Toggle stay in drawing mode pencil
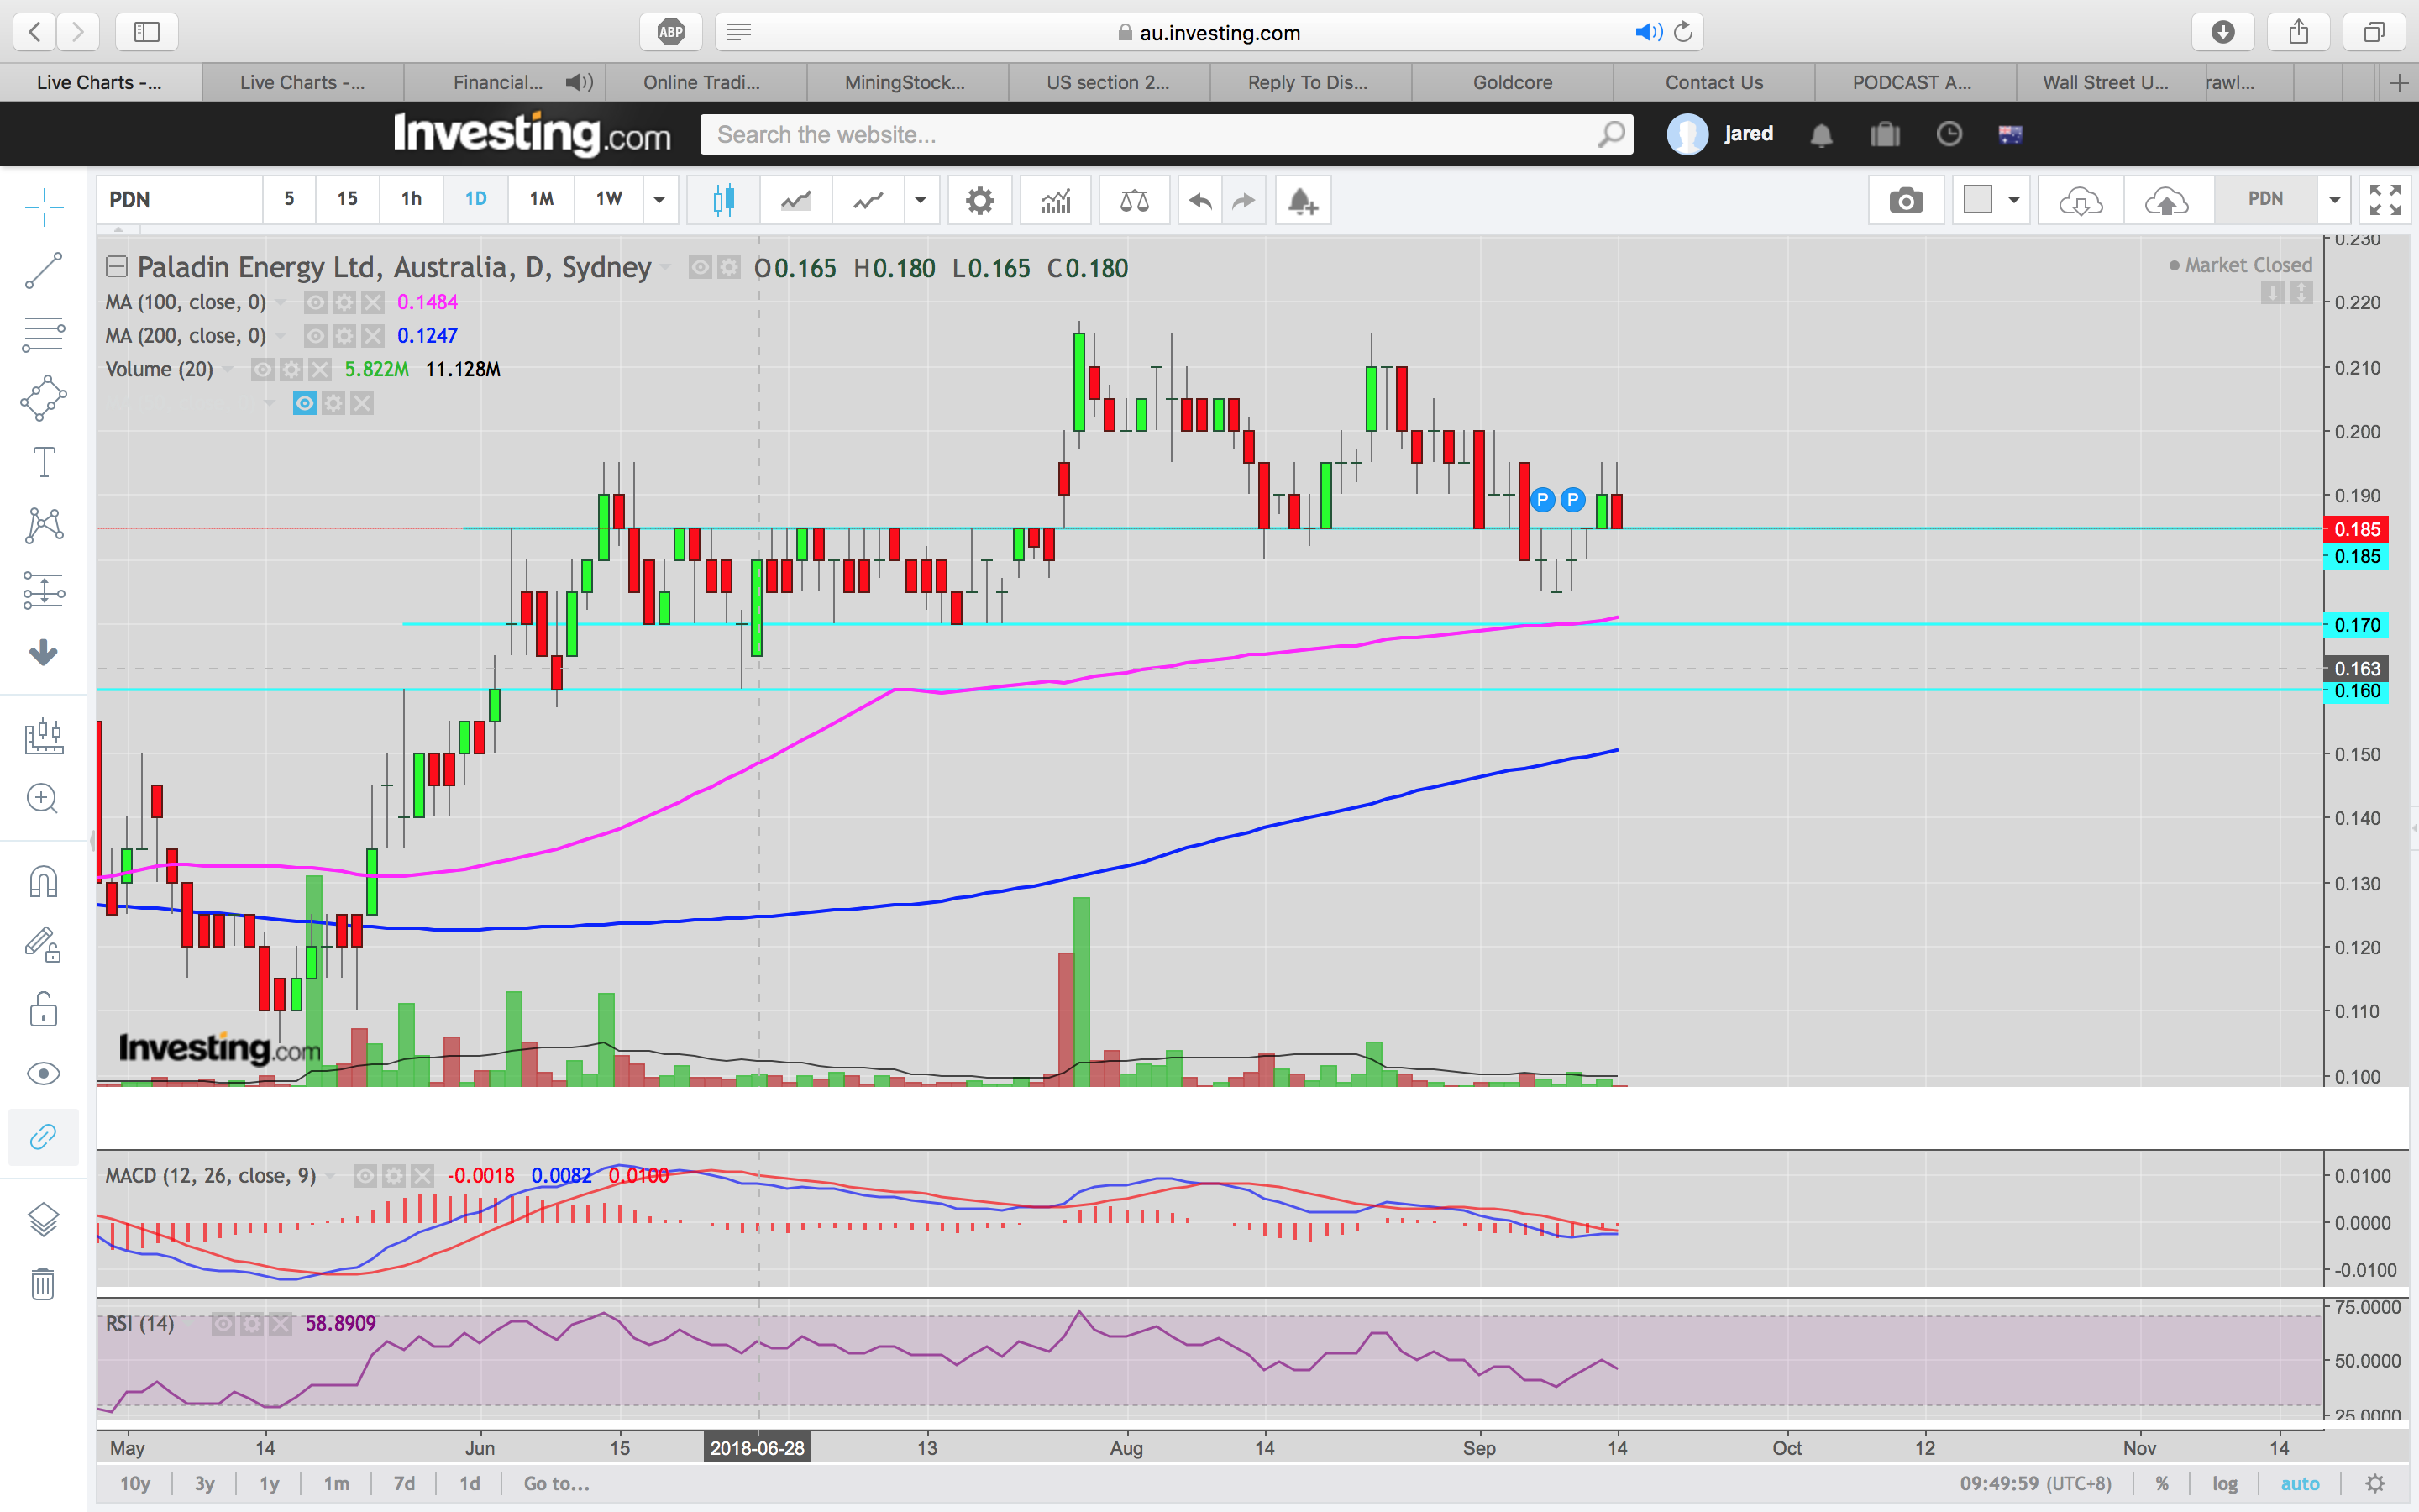 coord(44,945)
